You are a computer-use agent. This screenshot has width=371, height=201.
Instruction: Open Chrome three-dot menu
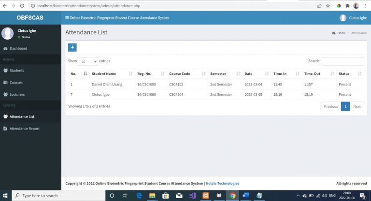click(x=365, y=6)
